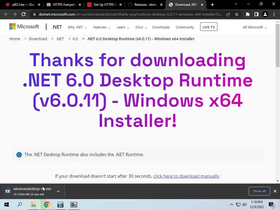Open a new tab with plus button
Screen dimensions: 280x210
(212, 5)
